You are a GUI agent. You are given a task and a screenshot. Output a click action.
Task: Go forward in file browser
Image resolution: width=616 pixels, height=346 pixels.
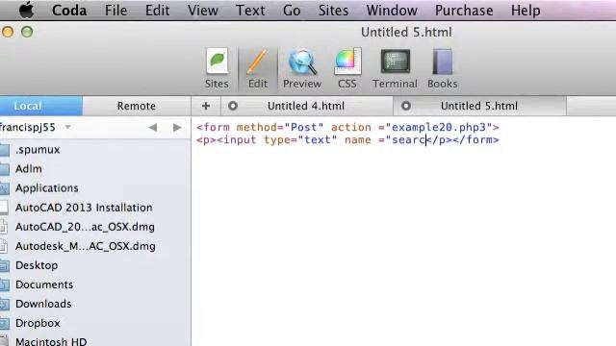177,128
